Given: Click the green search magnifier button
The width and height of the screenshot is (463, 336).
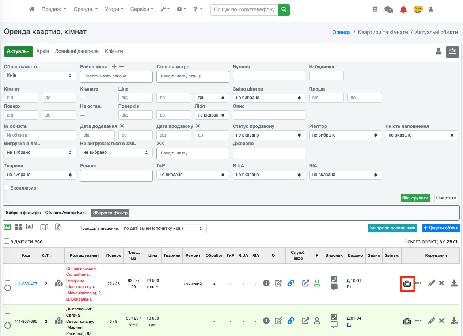Looking at the screenshot, I should [x=284, y=9].
